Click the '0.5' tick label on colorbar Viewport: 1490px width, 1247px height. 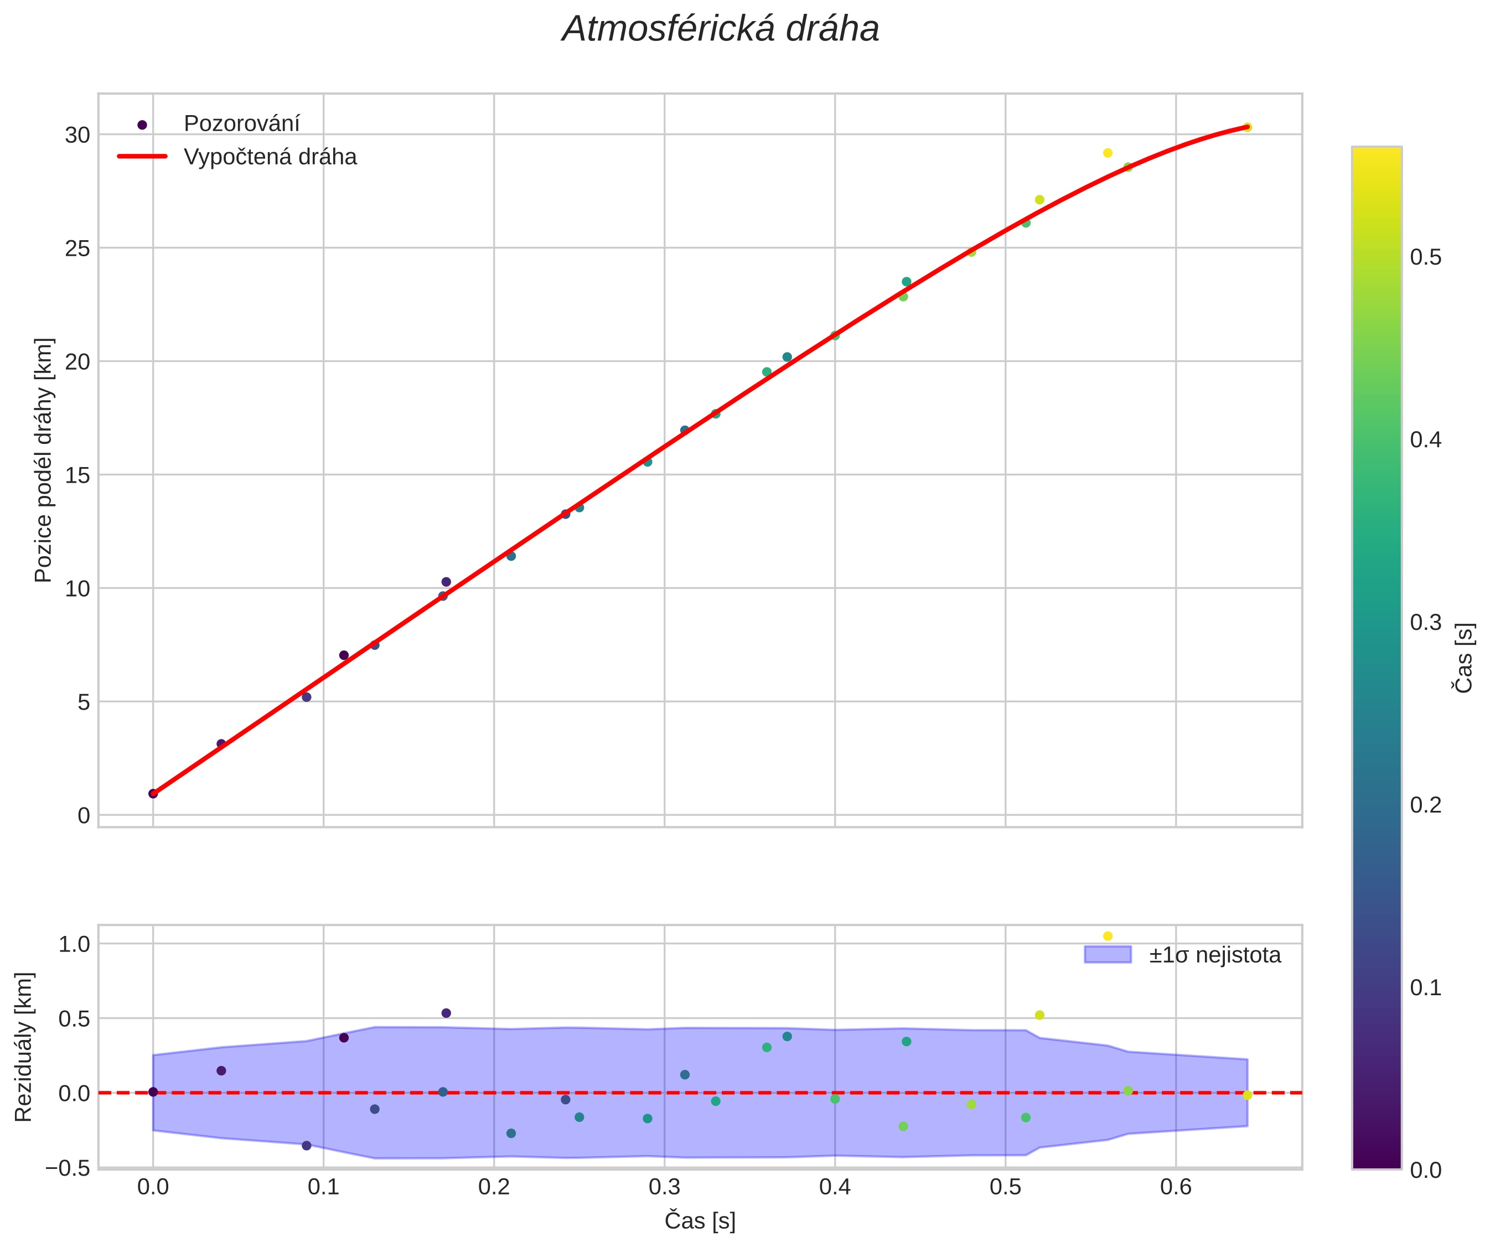tap(1425, 257)
